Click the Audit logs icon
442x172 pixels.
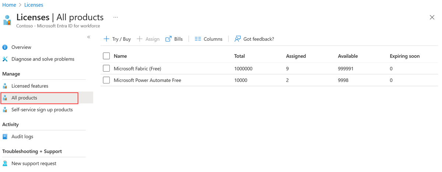5,137
